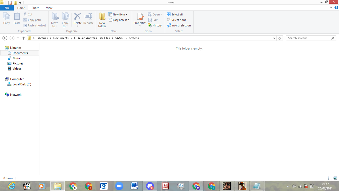Expand the Delete dropdown arrow
Screen dimensions: 339x191
point(77,26)
